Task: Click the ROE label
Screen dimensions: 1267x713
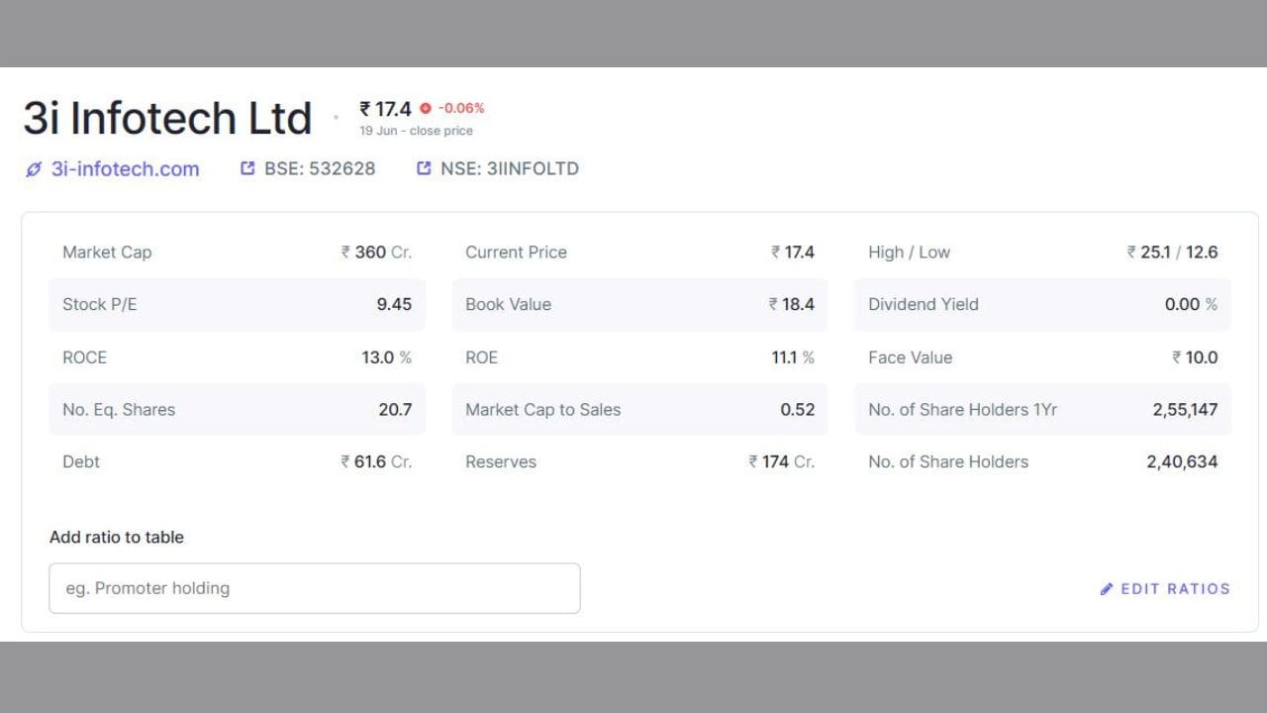Action: [481, 357]
